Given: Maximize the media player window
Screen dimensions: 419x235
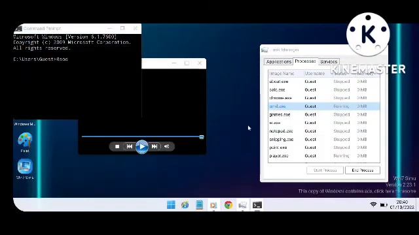Looking at the screenshot, I should pos(187,63).
